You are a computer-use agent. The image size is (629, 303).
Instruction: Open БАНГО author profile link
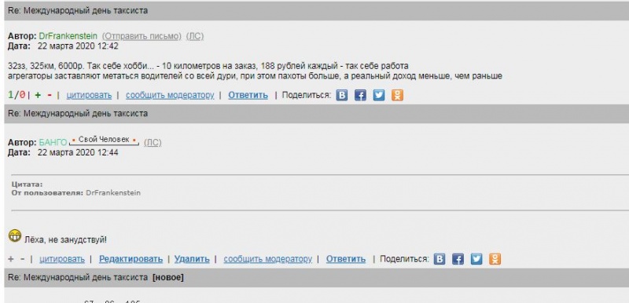pyautogui.click(x=53, y=143)
